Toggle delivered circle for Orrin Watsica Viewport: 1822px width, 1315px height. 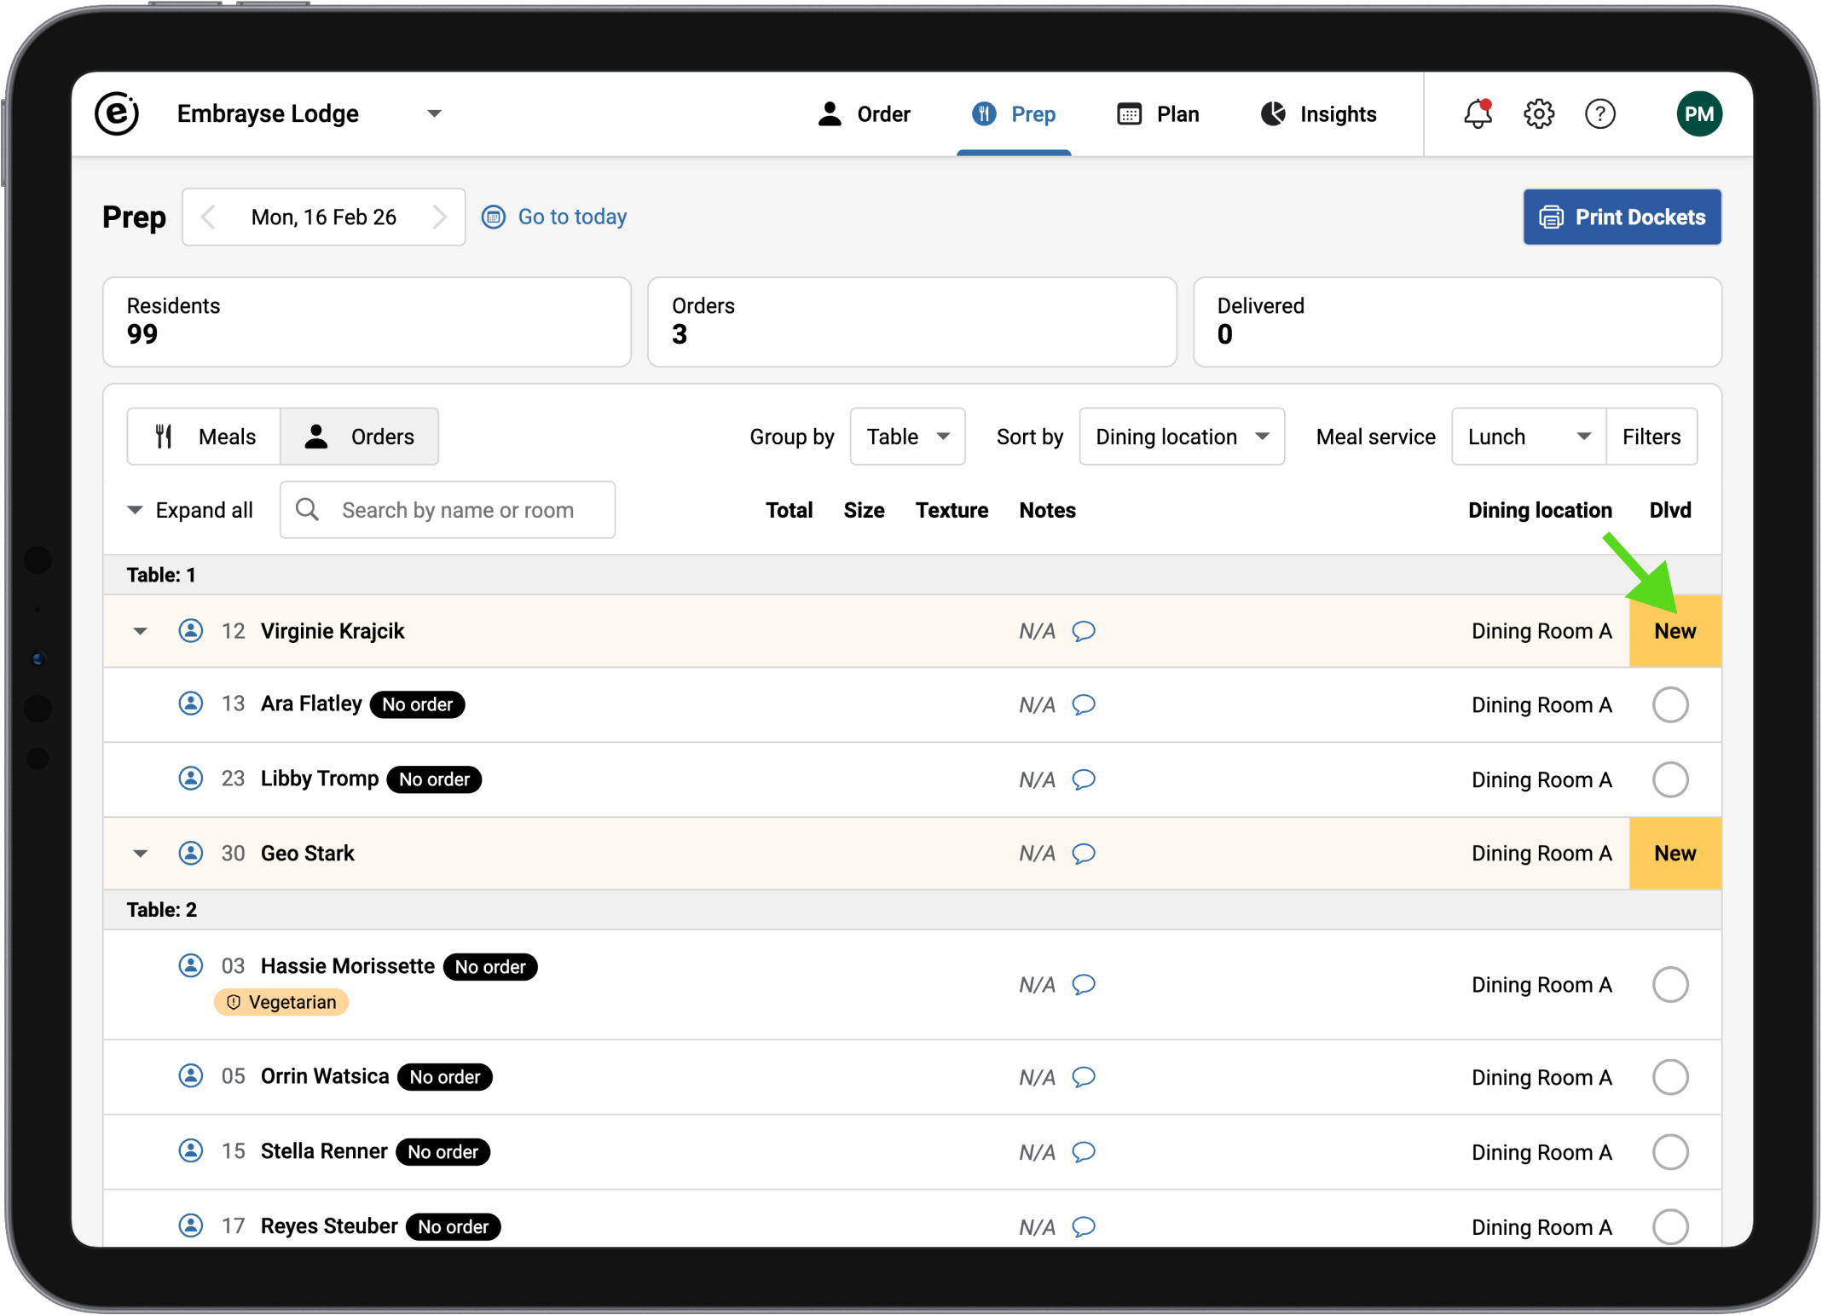click(x=1669, y=1077)
